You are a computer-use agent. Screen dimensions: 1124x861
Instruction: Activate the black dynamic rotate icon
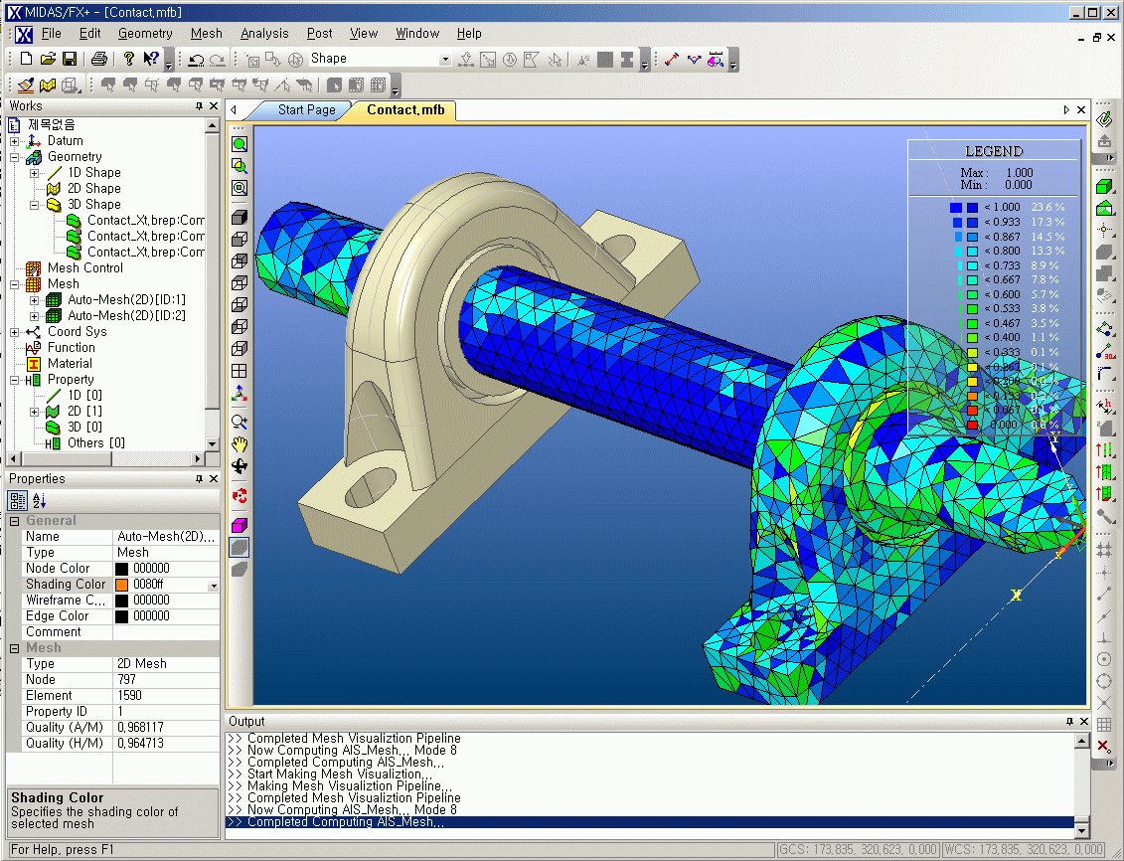point(240,466)
